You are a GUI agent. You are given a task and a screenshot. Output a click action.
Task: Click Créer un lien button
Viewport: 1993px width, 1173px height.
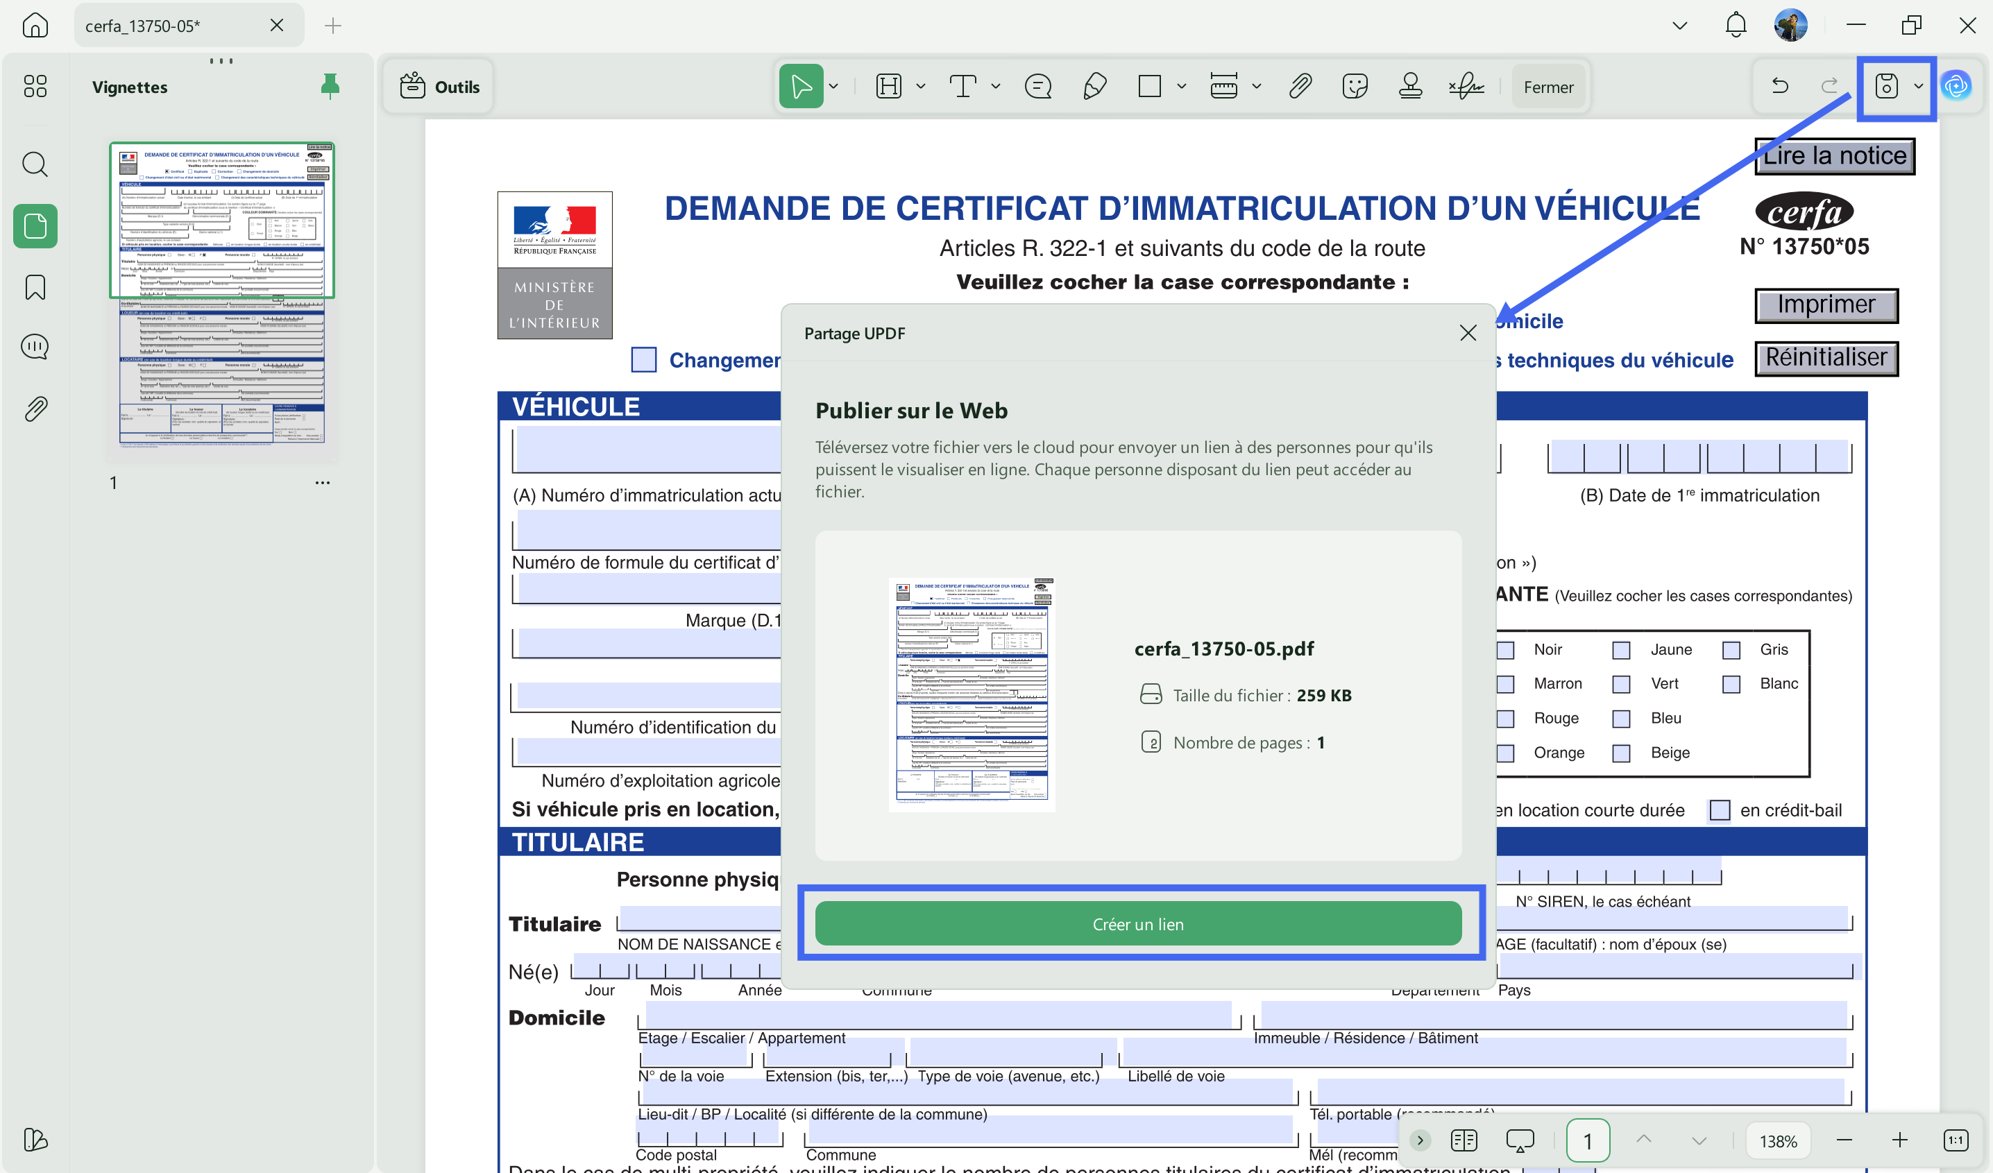tap(1138, 924)
